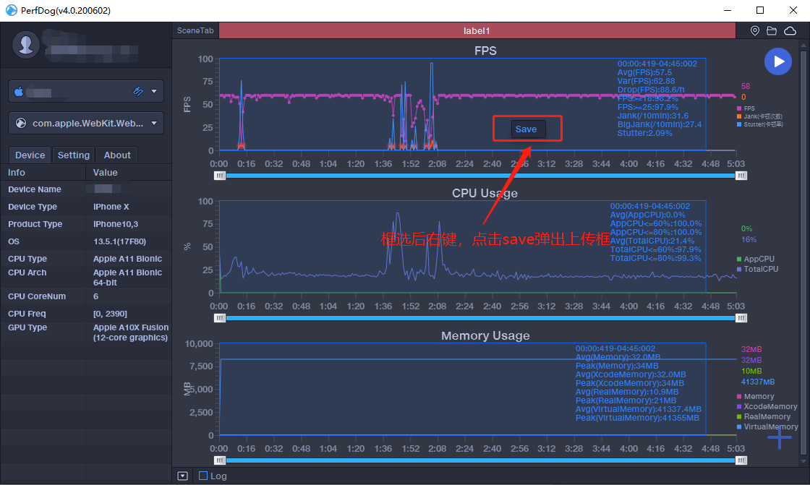Select the CPU Type value Apple A11 Bionic
The width and height of the screenshot is (810, 485).
pyautogui.click(x=127, y=259)
